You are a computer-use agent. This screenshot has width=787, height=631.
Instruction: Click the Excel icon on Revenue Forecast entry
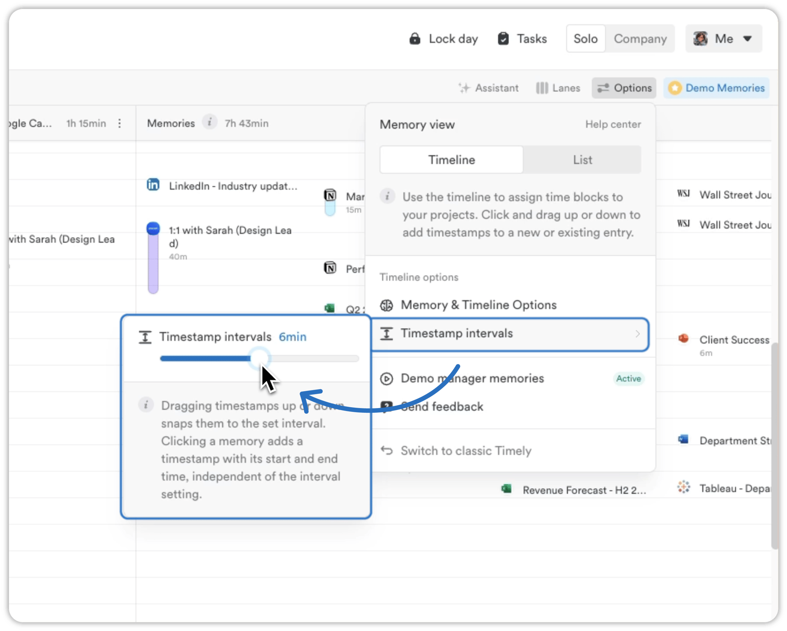click(506, 489)
